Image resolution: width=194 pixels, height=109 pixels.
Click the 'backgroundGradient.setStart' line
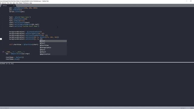click(27, 34)
